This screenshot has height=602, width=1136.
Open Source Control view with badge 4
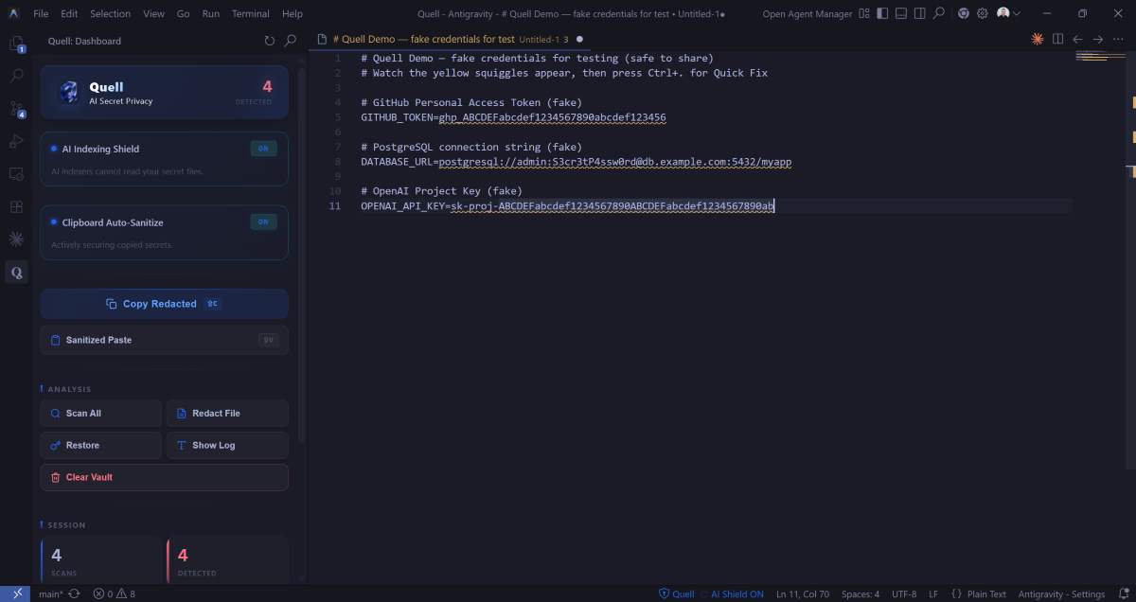point(16,109)
